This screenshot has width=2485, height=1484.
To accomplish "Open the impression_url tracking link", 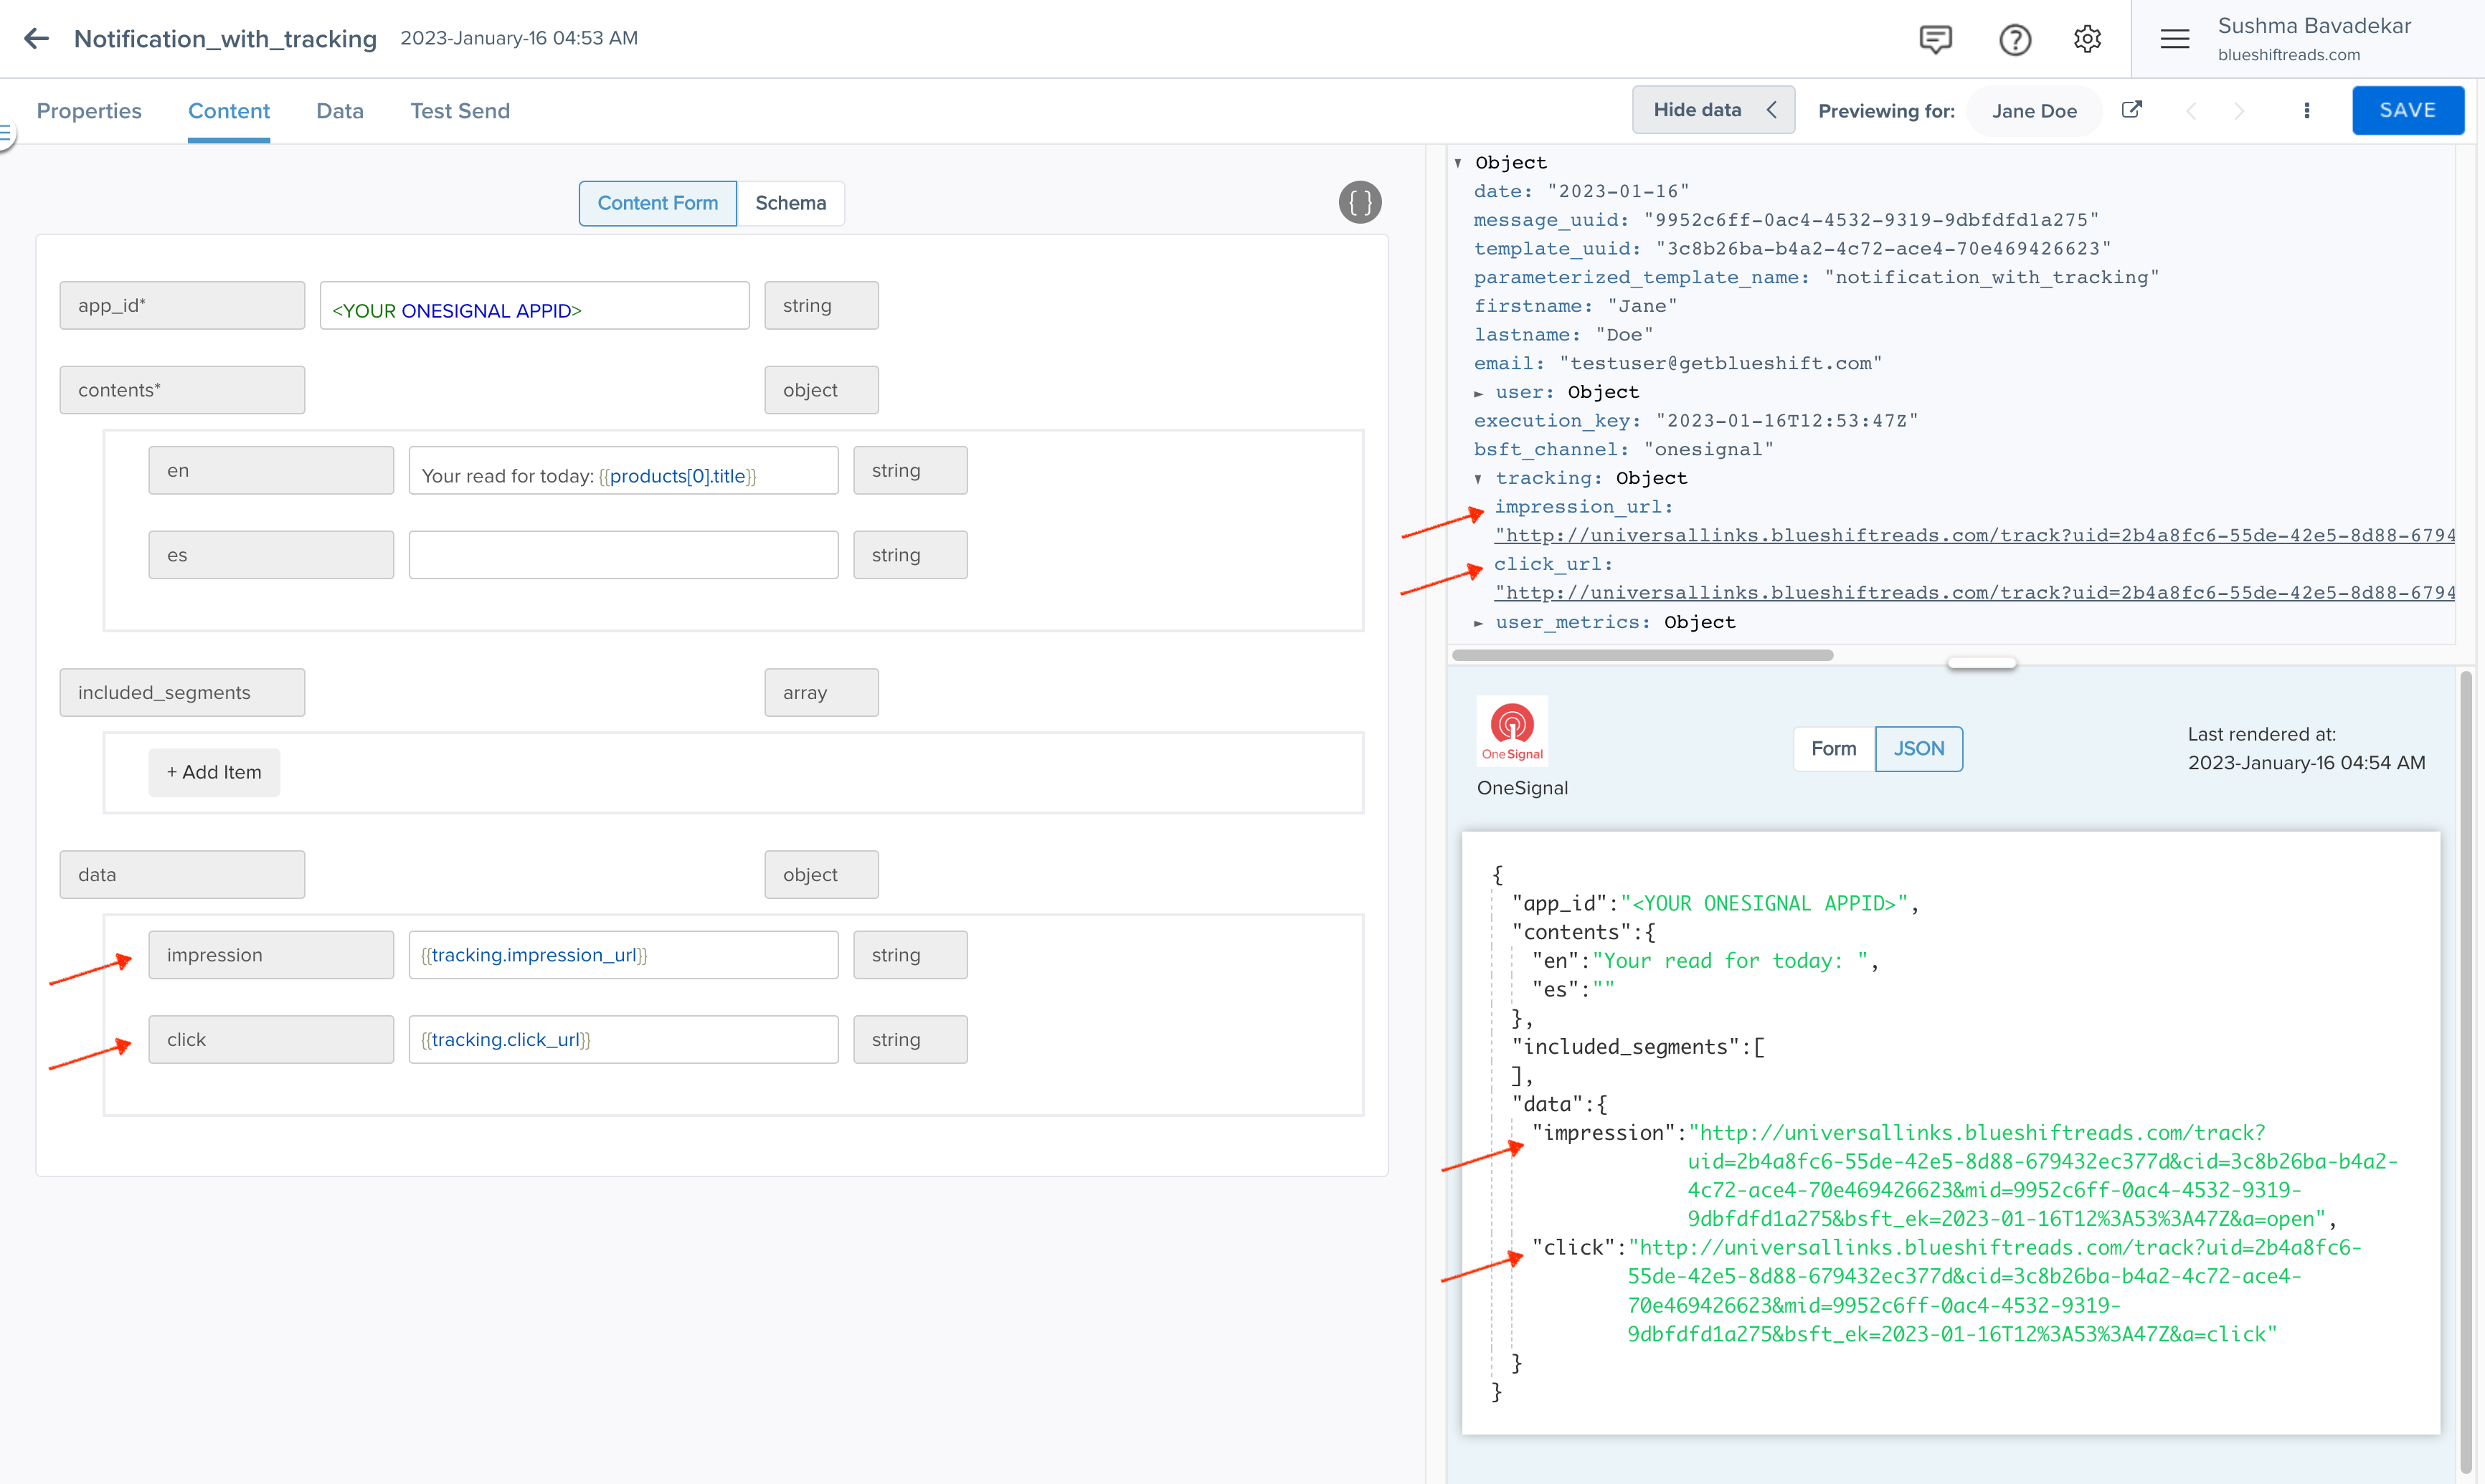I will tap(1974, 535).
